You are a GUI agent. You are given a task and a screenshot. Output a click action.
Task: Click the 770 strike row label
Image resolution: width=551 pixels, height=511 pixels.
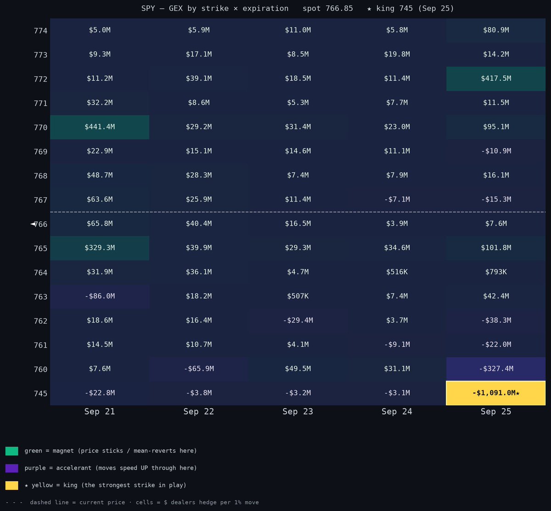(40, 128)
